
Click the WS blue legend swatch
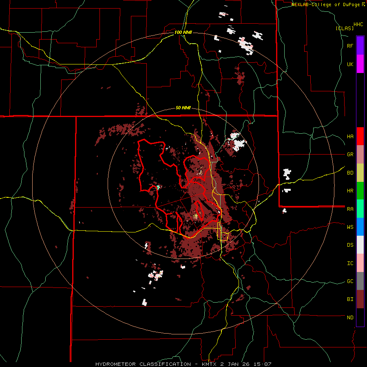pyautogui.click(x=360, y=227)
